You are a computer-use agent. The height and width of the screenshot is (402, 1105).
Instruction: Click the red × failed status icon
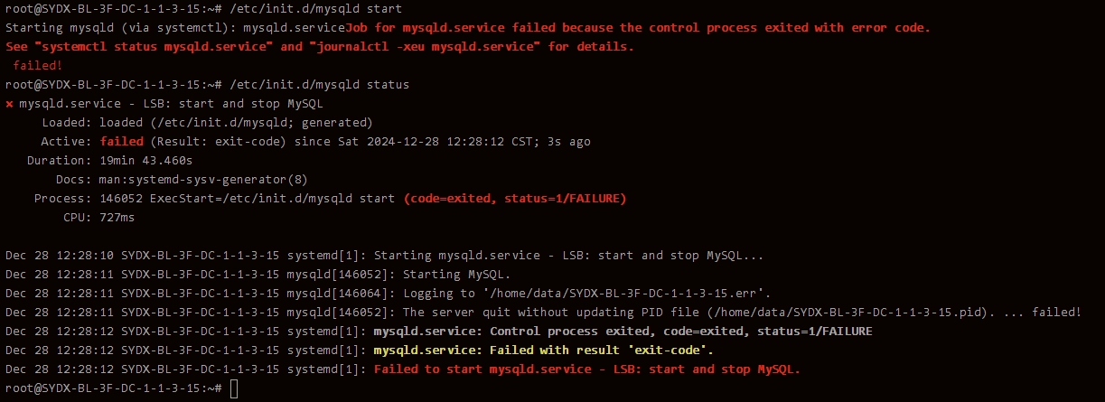(x=9, y=104)
